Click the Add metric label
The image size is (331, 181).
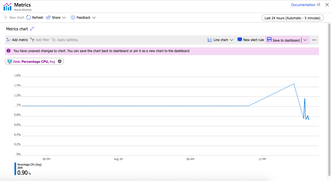pyautogui.click(x=20, y=40)
